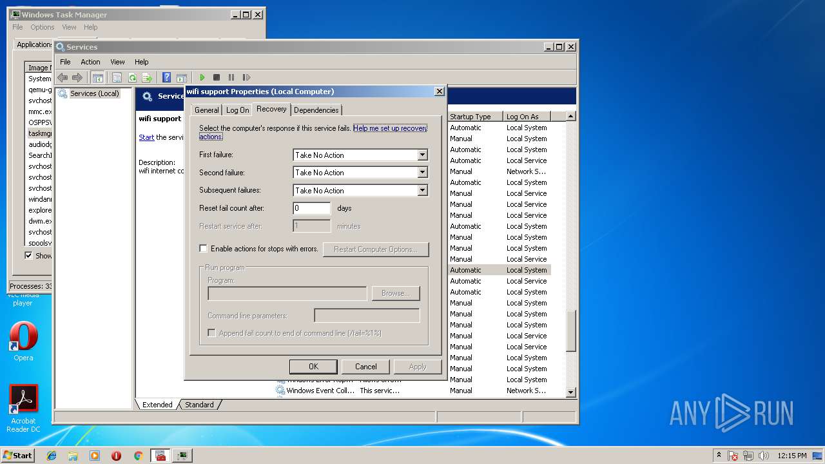Switch to the Extended view tab
Viewport: 825px width, 464px height.
coord(157,405)
